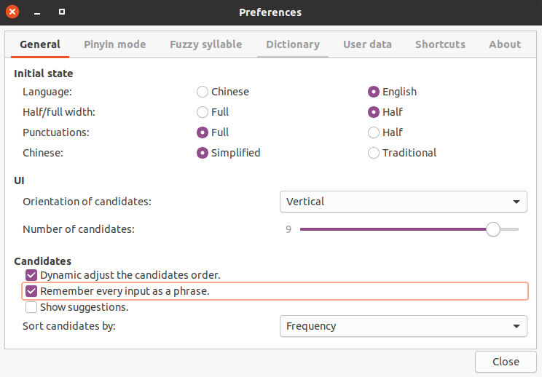
Task: Switch to the Pinyin mode tab
Action: [x=115, y=44]
